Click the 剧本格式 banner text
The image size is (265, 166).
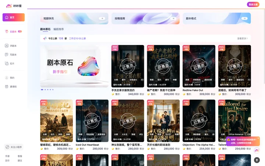(x=191, y=18)
